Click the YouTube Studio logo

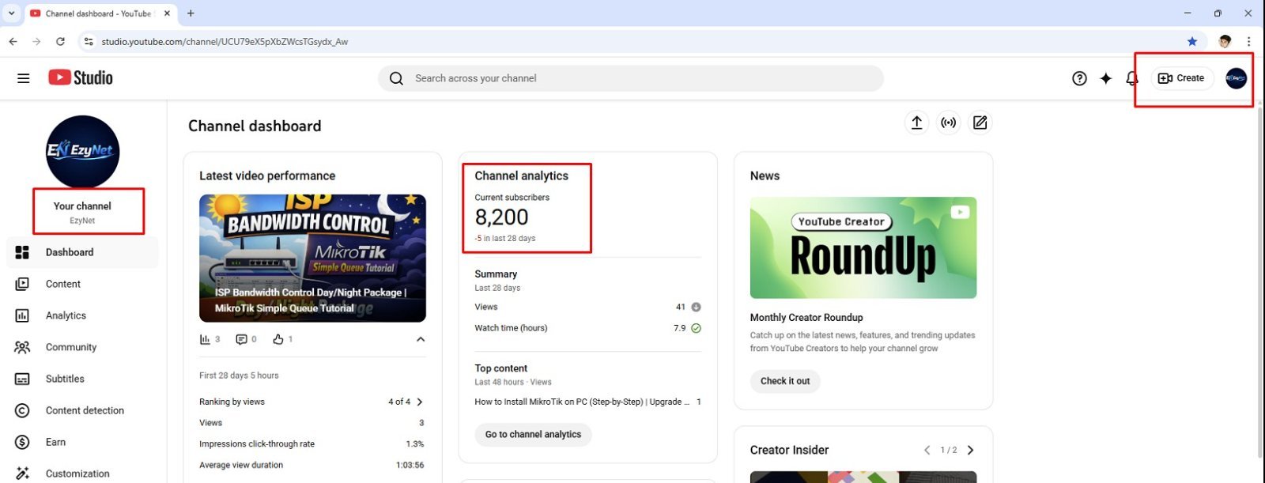point(81,77)
